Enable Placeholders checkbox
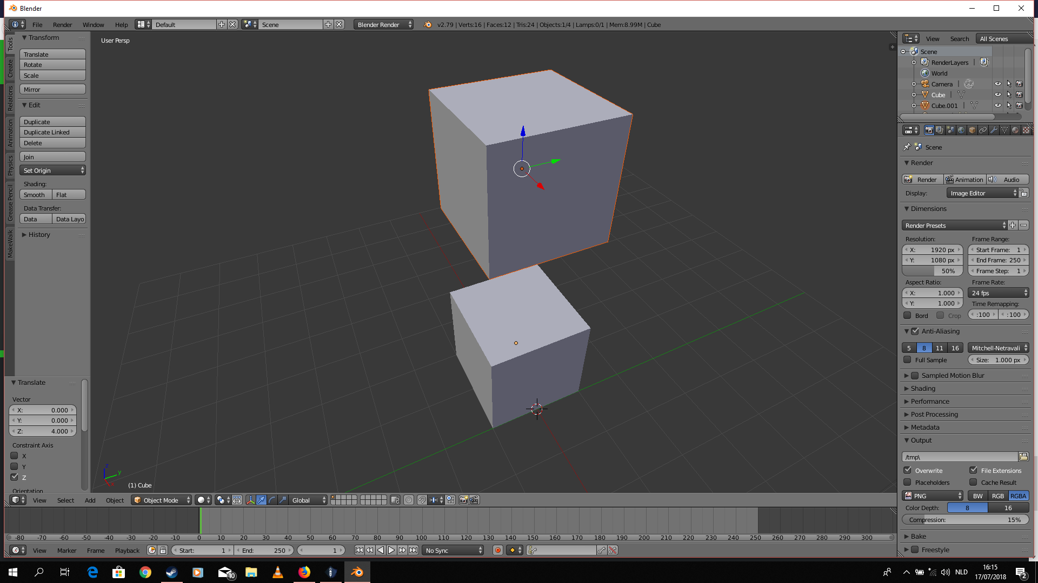 pyautogui.click(x=908, y=482)
